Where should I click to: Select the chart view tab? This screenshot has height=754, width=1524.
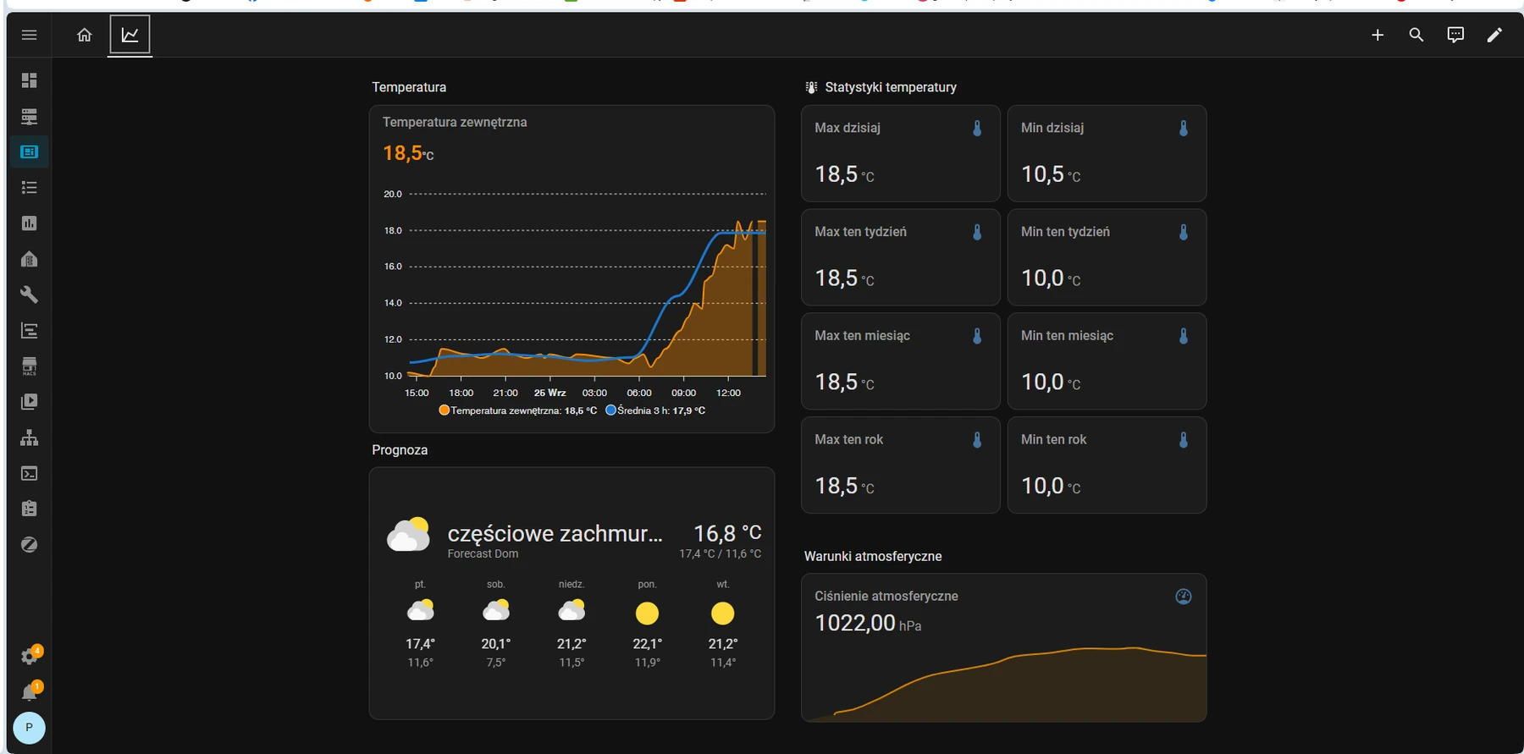[130, 35]
